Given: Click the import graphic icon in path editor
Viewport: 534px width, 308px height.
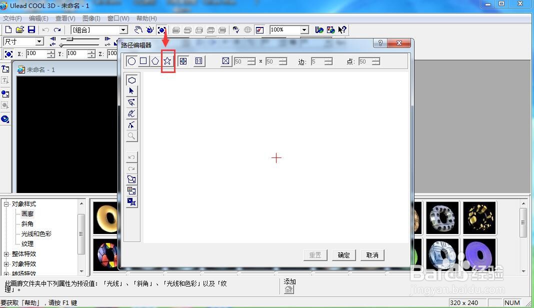Looking at the screenshot, I should click(x=132, y=179).
